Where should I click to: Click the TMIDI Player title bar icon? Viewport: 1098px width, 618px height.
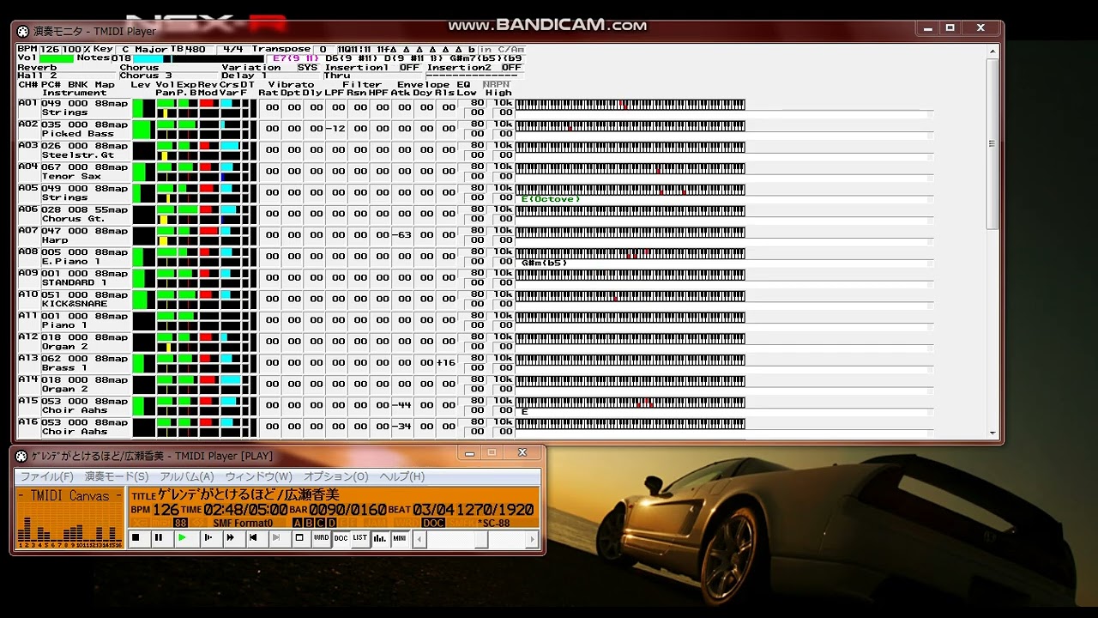click(x=22, y=456)
